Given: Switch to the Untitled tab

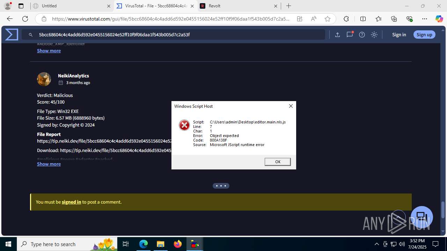Looking at the screenshot, I should click(72, 6).
